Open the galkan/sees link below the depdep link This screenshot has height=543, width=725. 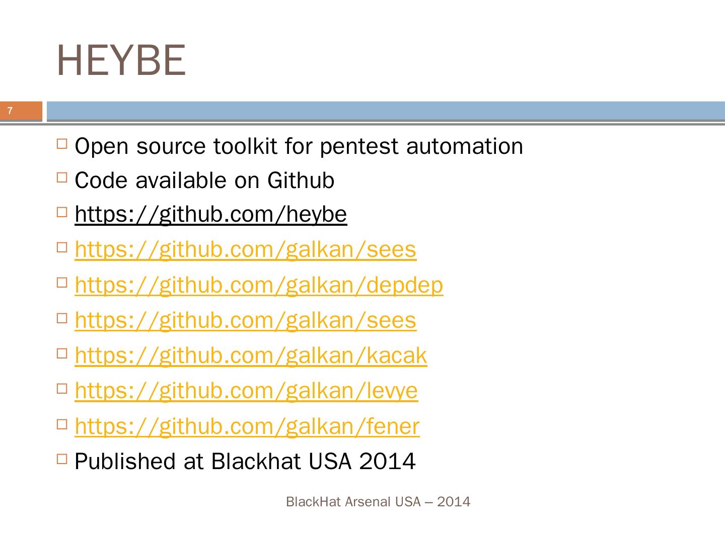245,320
